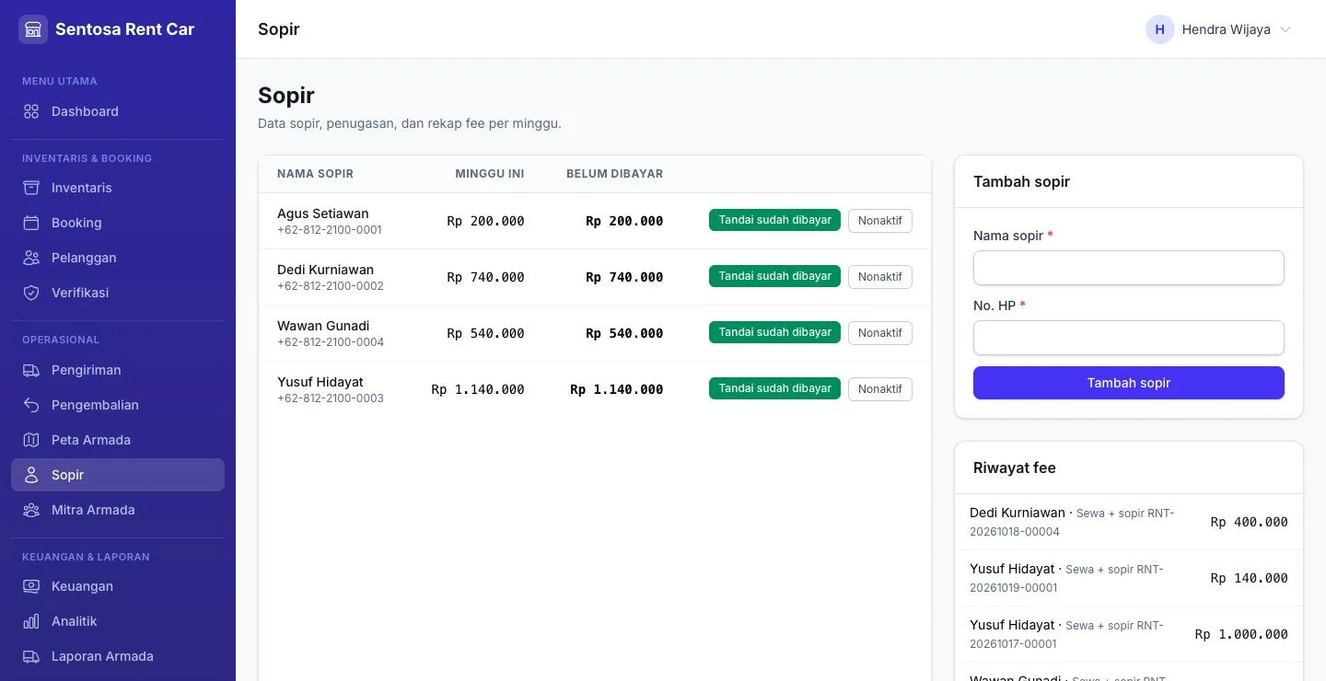Select the Rp 1.000.000 fee history amount

1241,634
